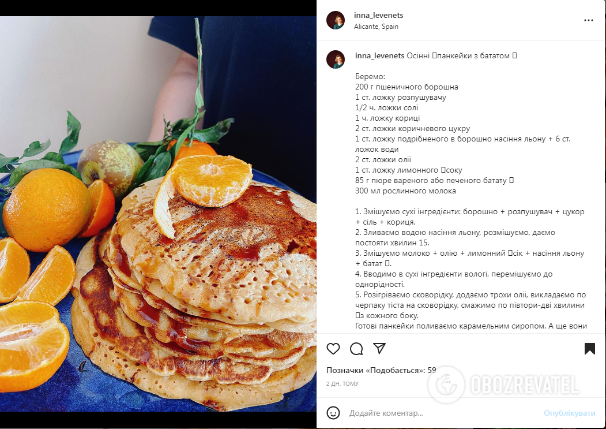Click the pancake stack photo
Viewport: 606px width, 429px height.
158,214
